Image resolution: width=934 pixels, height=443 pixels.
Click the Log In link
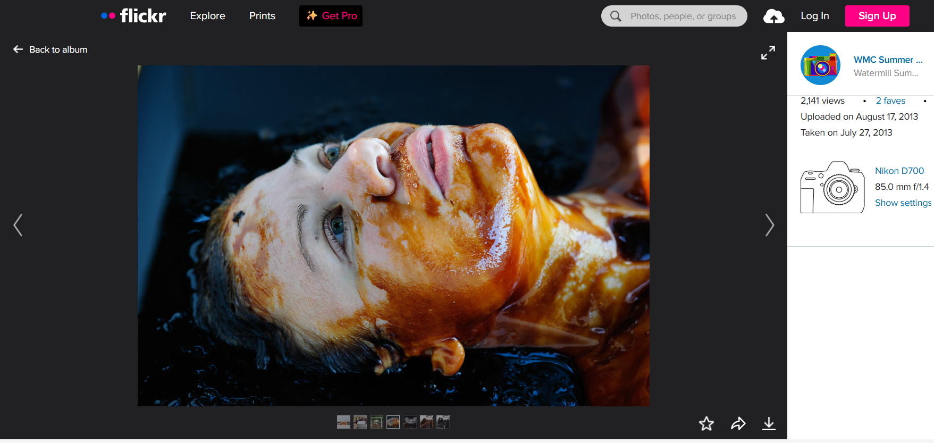(x=814, y=16)
